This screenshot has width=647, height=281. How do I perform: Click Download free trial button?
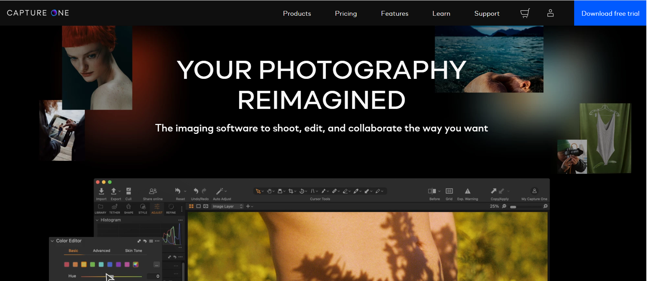(610, 13)
